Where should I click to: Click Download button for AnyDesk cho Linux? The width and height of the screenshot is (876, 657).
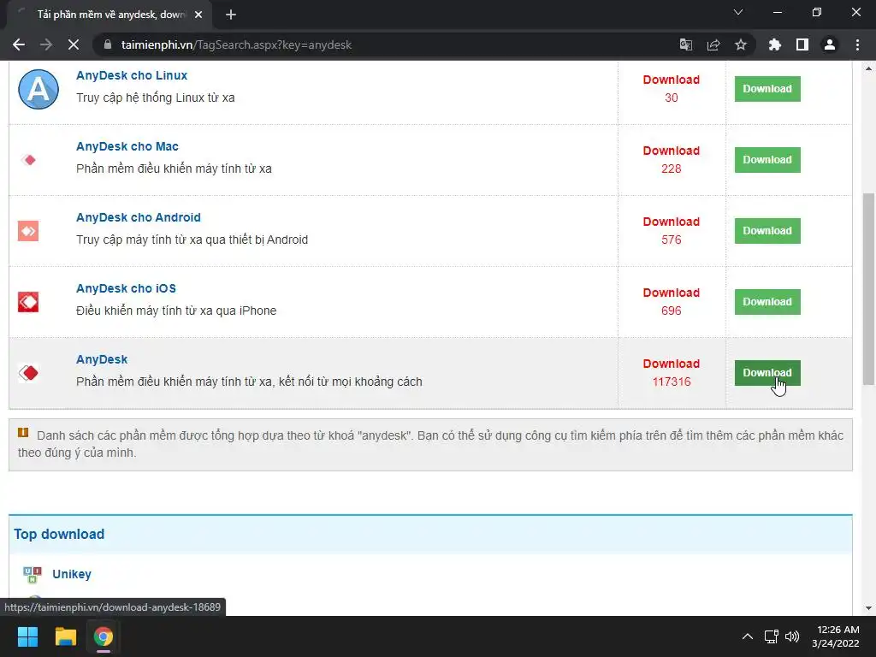point(767,89)
